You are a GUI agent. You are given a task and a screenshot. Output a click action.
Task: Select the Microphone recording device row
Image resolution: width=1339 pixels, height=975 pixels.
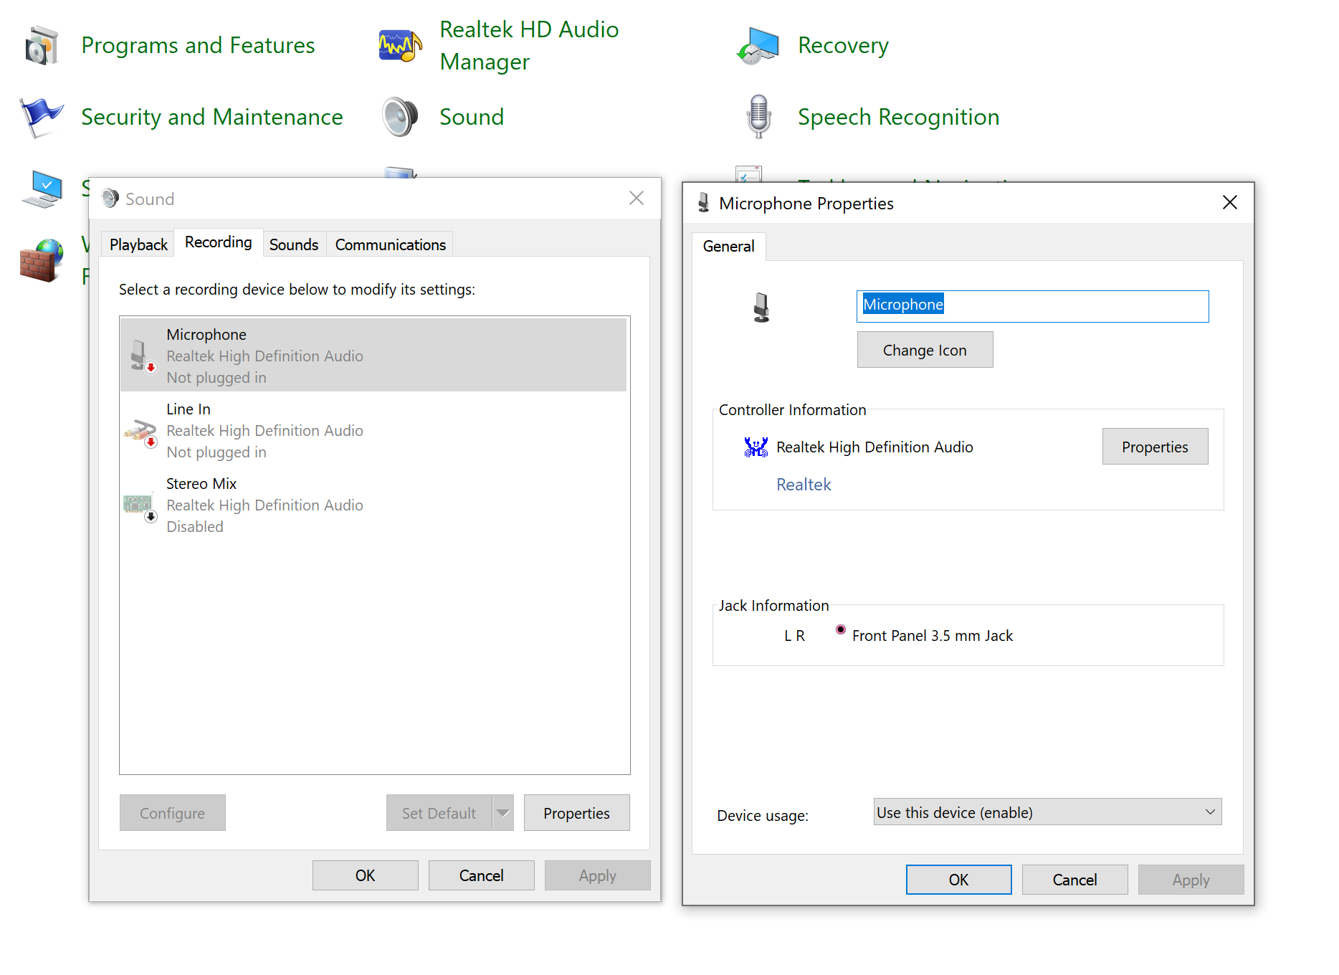[373, 355]
